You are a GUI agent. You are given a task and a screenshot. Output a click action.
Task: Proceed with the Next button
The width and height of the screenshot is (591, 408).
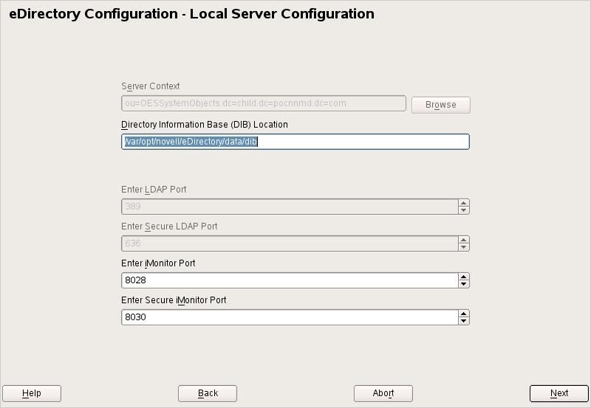tap(559, 393)
